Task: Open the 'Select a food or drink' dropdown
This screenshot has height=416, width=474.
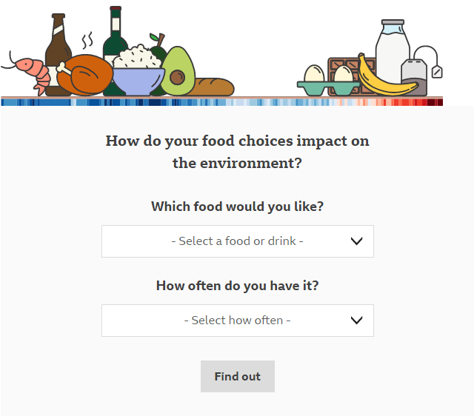Action: [238, 241]
